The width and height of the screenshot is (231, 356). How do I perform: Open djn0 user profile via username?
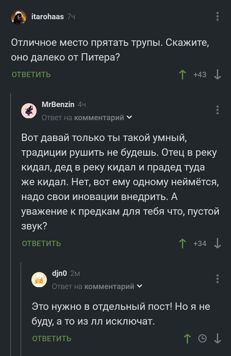(x=59, y=273)
